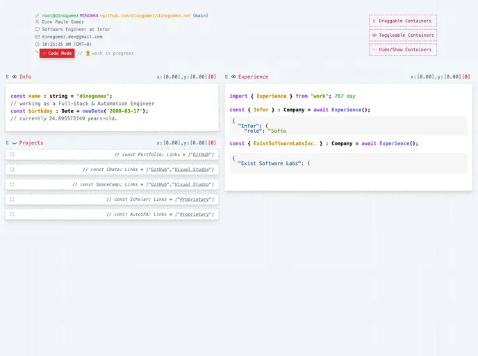Image resolution: width=478 pixels, height=356 pixels.
Task: Open Visual Studio link in SpaceCamp row
Action: 192,184
